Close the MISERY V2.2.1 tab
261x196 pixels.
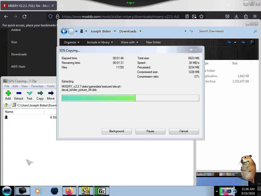point(53,6)
